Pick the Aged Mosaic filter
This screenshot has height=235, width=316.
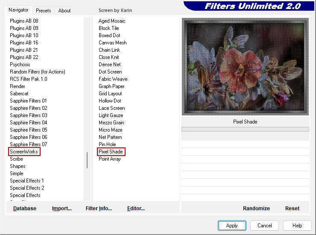pyautogui.click(x=112, y=21)
